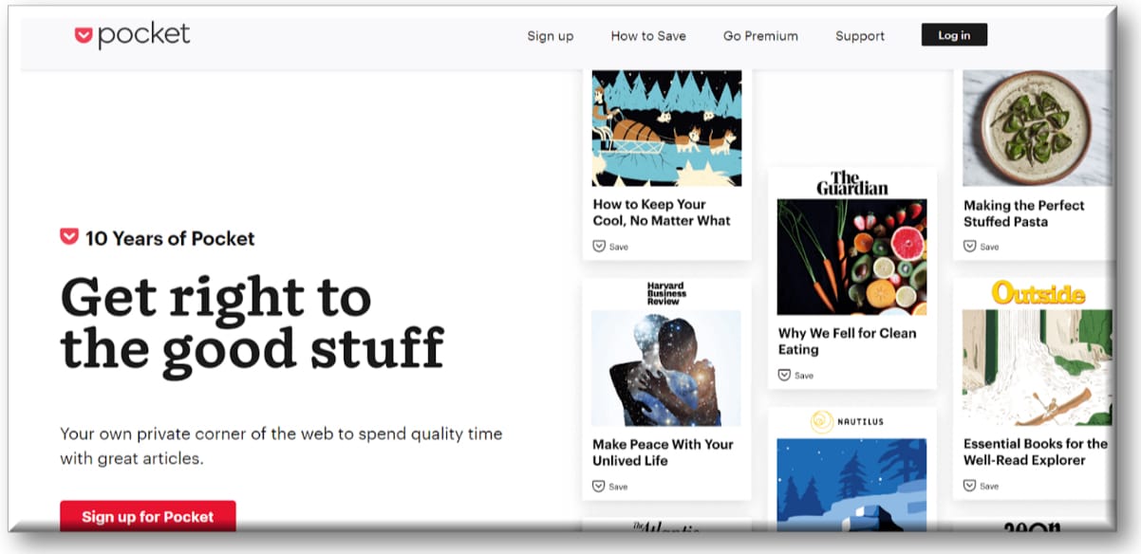Click the Get right to the good stuff headline
Screen dimensions: 1141x554
tap(252, 323)
